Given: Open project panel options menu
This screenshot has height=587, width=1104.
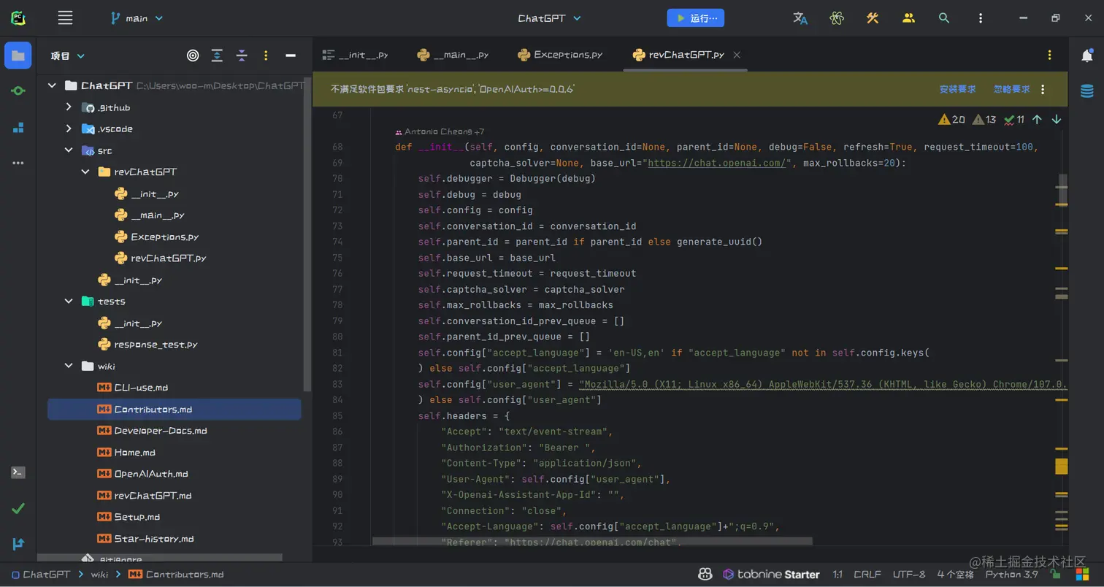Looking at the screenshot, I should tap(266, 55).
